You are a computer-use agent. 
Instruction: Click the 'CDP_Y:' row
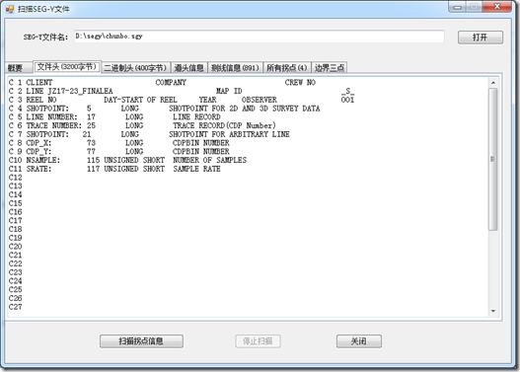click(119, 152)
